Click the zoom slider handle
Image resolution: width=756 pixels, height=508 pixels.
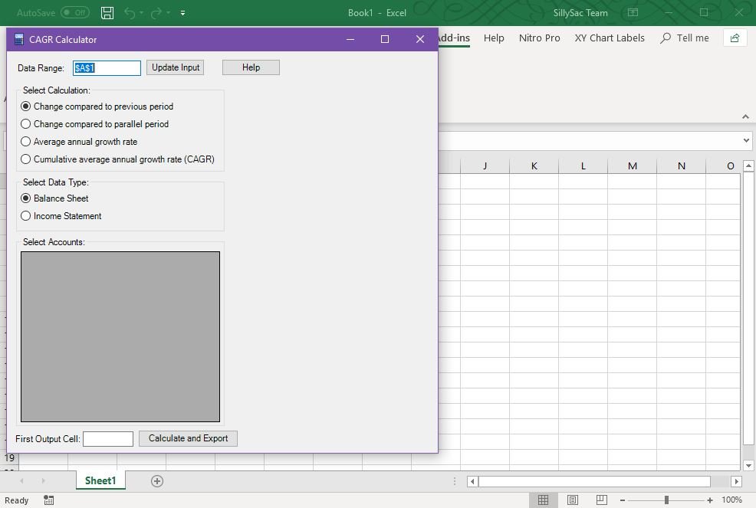click(666, 500)
